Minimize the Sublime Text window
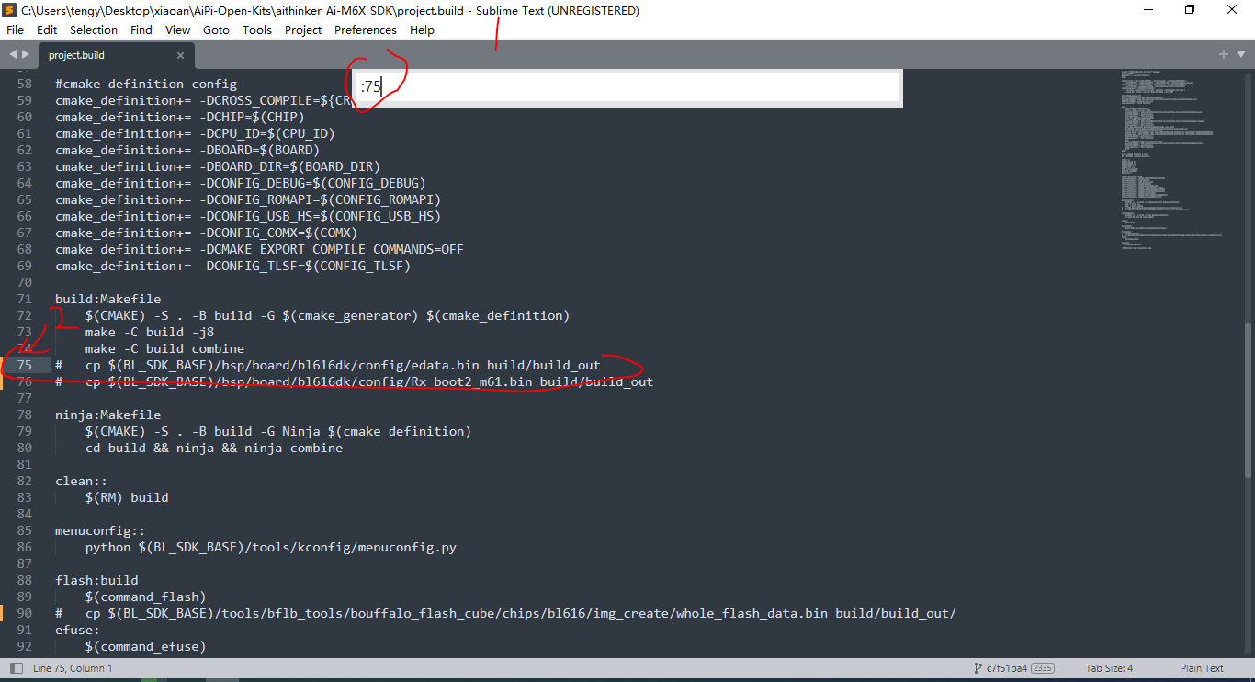 1148,9
